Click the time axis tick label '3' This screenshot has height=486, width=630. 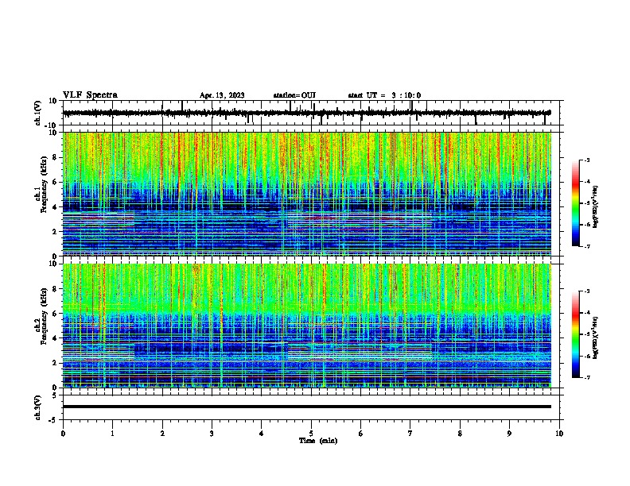click(212, 434)
